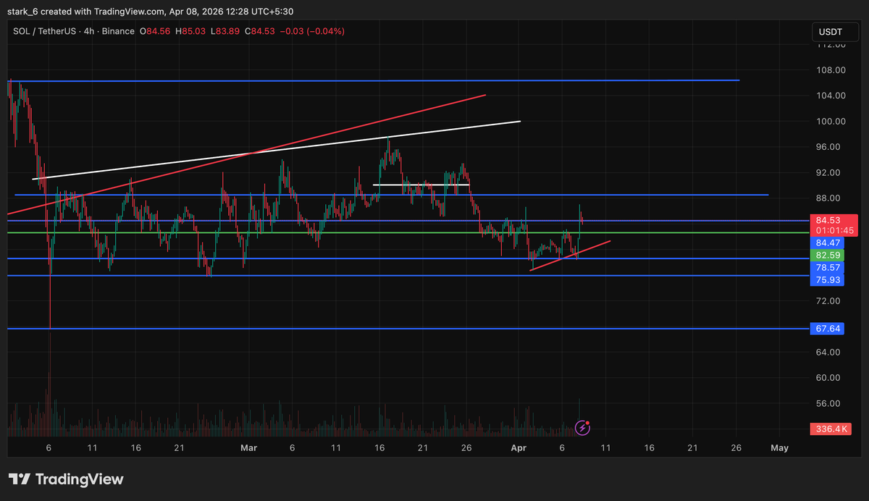The image size is (869, 501).
Task: Select the green horizontal line at 82.59
Action: tap(407, 232)
